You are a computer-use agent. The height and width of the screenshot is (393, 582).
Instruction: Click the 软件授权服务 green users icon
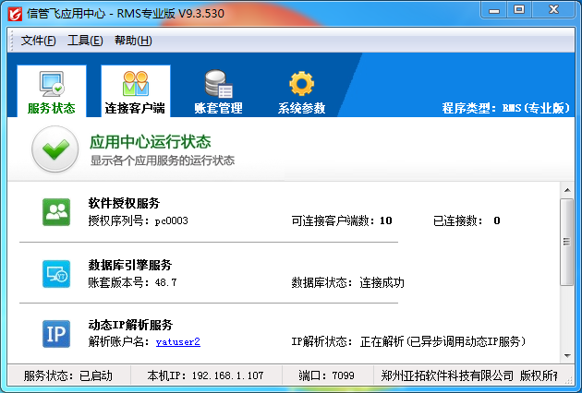56,212
